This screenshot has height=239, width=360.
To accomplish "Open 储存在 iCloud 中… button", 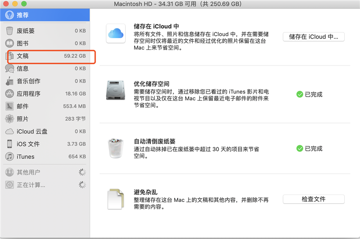I will (314, 37).
